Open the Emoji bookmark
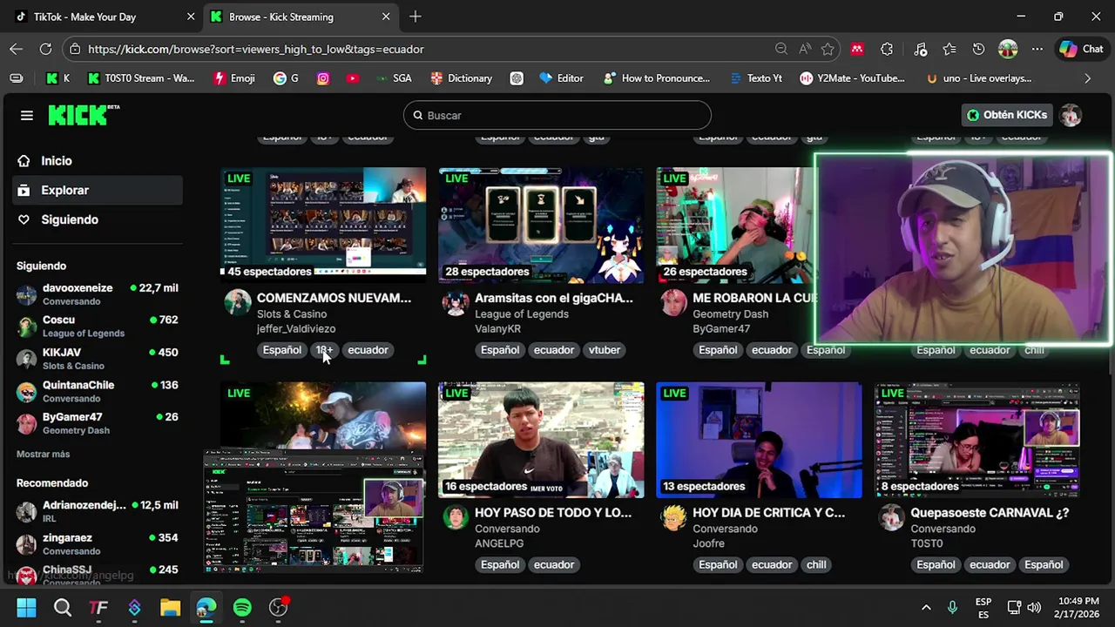The image size is (1115, 627). 234,78
